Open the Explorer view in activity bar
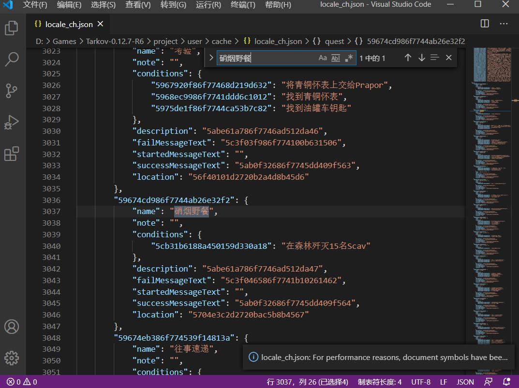519x388 pixels. click(12, 28)
